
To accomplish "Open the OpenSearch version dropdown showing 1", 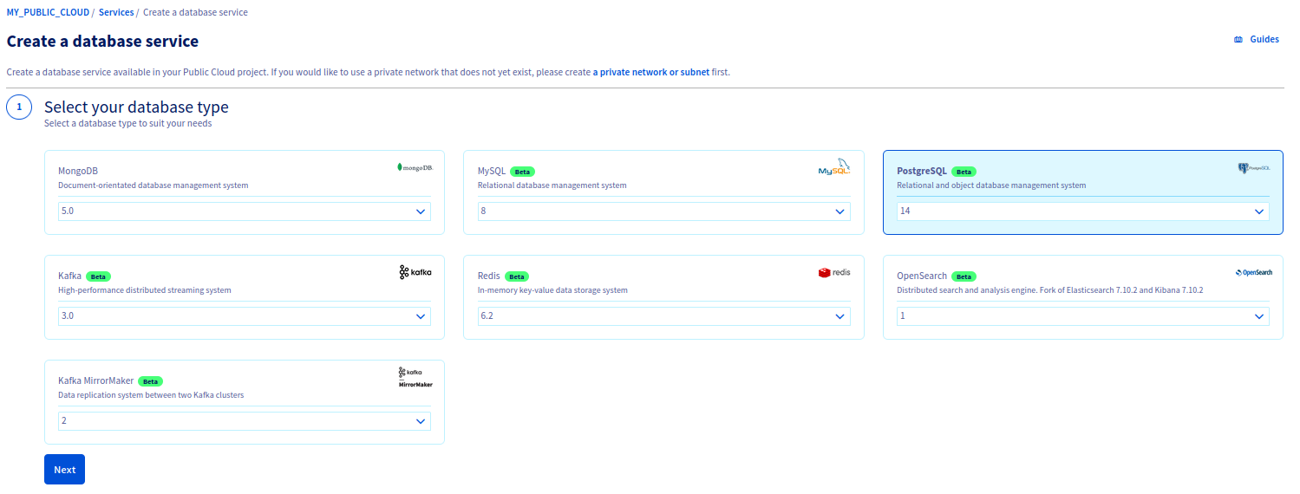I will point(1082,316).
